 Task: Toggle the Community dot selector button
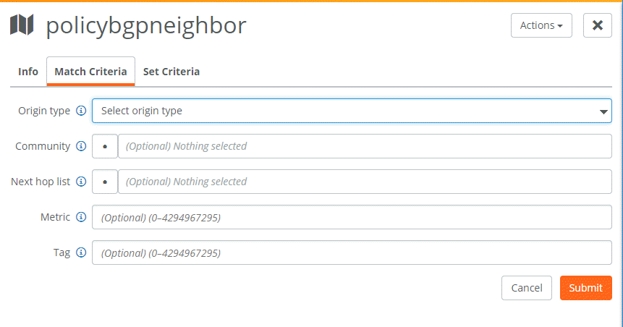click(105, 146)
